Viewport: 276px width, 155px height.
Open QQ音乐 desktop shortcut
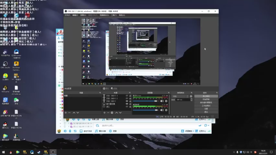5,77
